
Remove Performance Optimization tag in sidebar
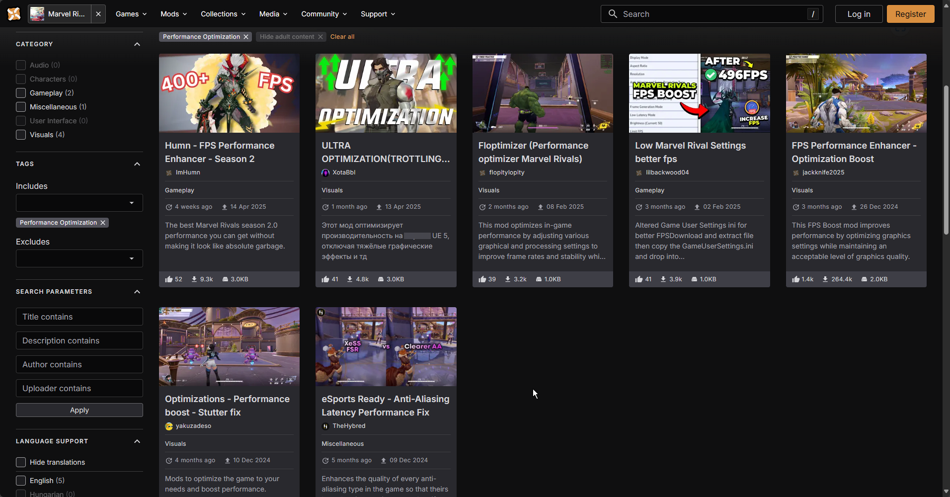click(x=103, y=223)
